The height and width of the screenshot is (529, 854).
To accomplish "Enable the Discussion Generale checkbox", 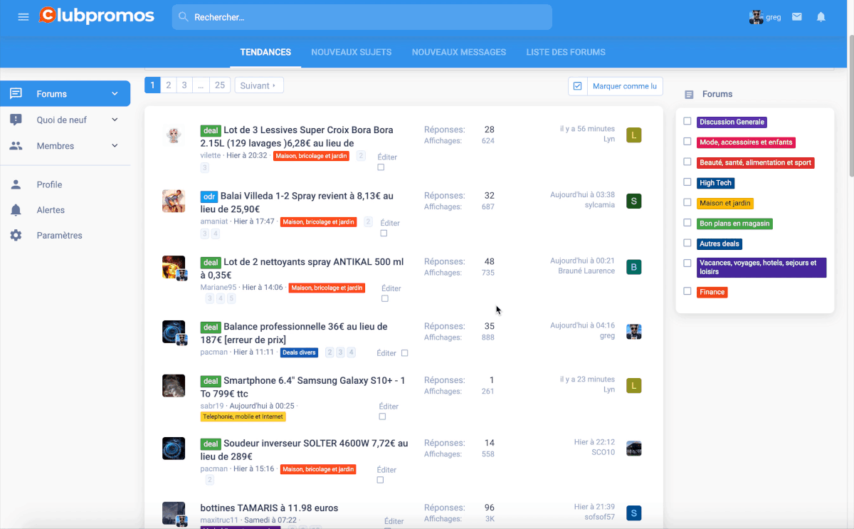I will 687,122.
